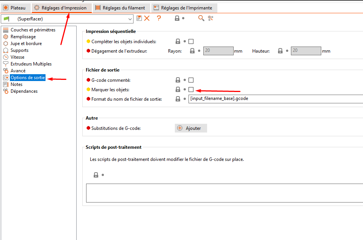Click the search settings magnifier icon
This screenshot has height=240, width=363.
(201, 18)
